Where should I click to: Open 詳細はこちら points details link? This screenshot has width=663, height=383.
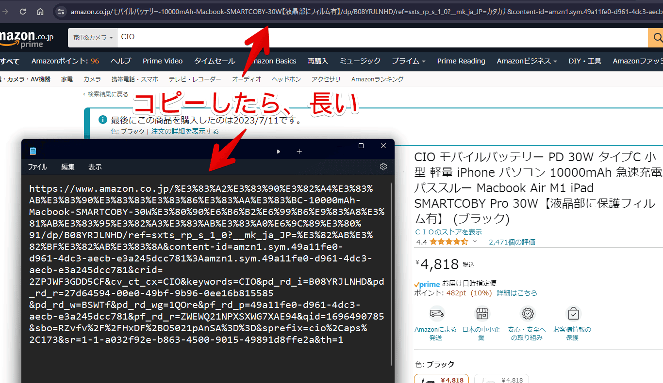tap(517, 293)
